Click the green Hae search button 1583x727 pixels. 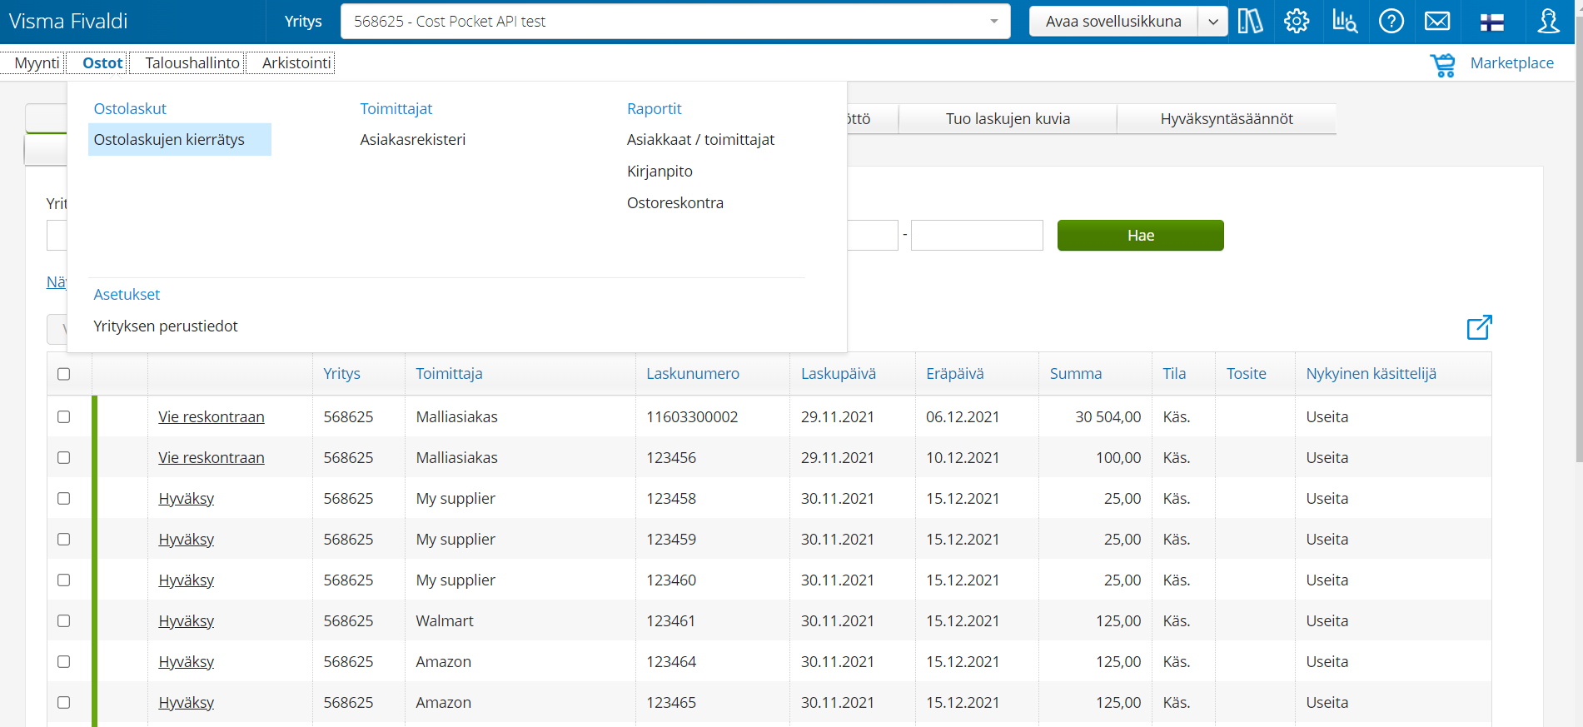click(1141, 236)
